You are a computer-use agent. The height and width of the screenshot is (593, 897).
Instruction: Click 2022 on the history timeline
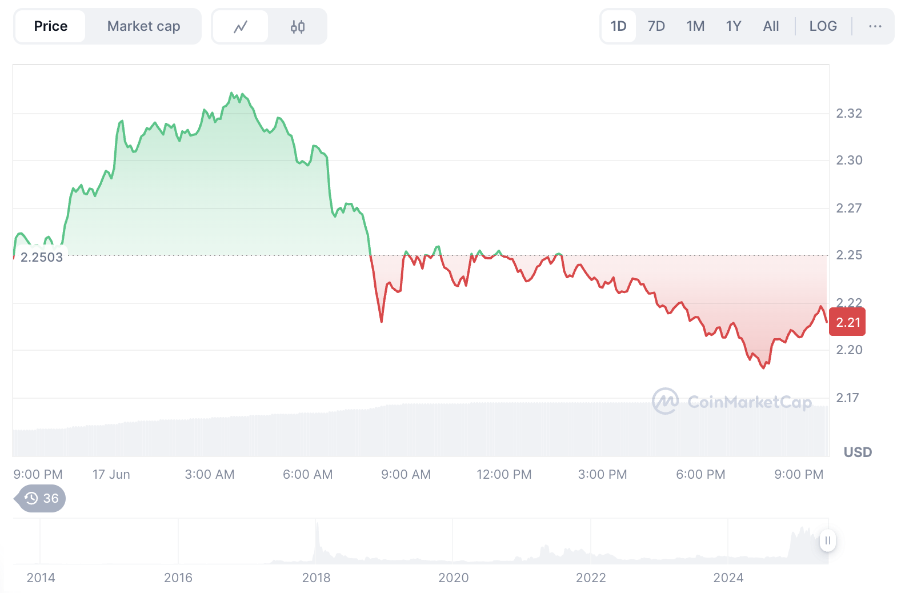coord(591,578)
